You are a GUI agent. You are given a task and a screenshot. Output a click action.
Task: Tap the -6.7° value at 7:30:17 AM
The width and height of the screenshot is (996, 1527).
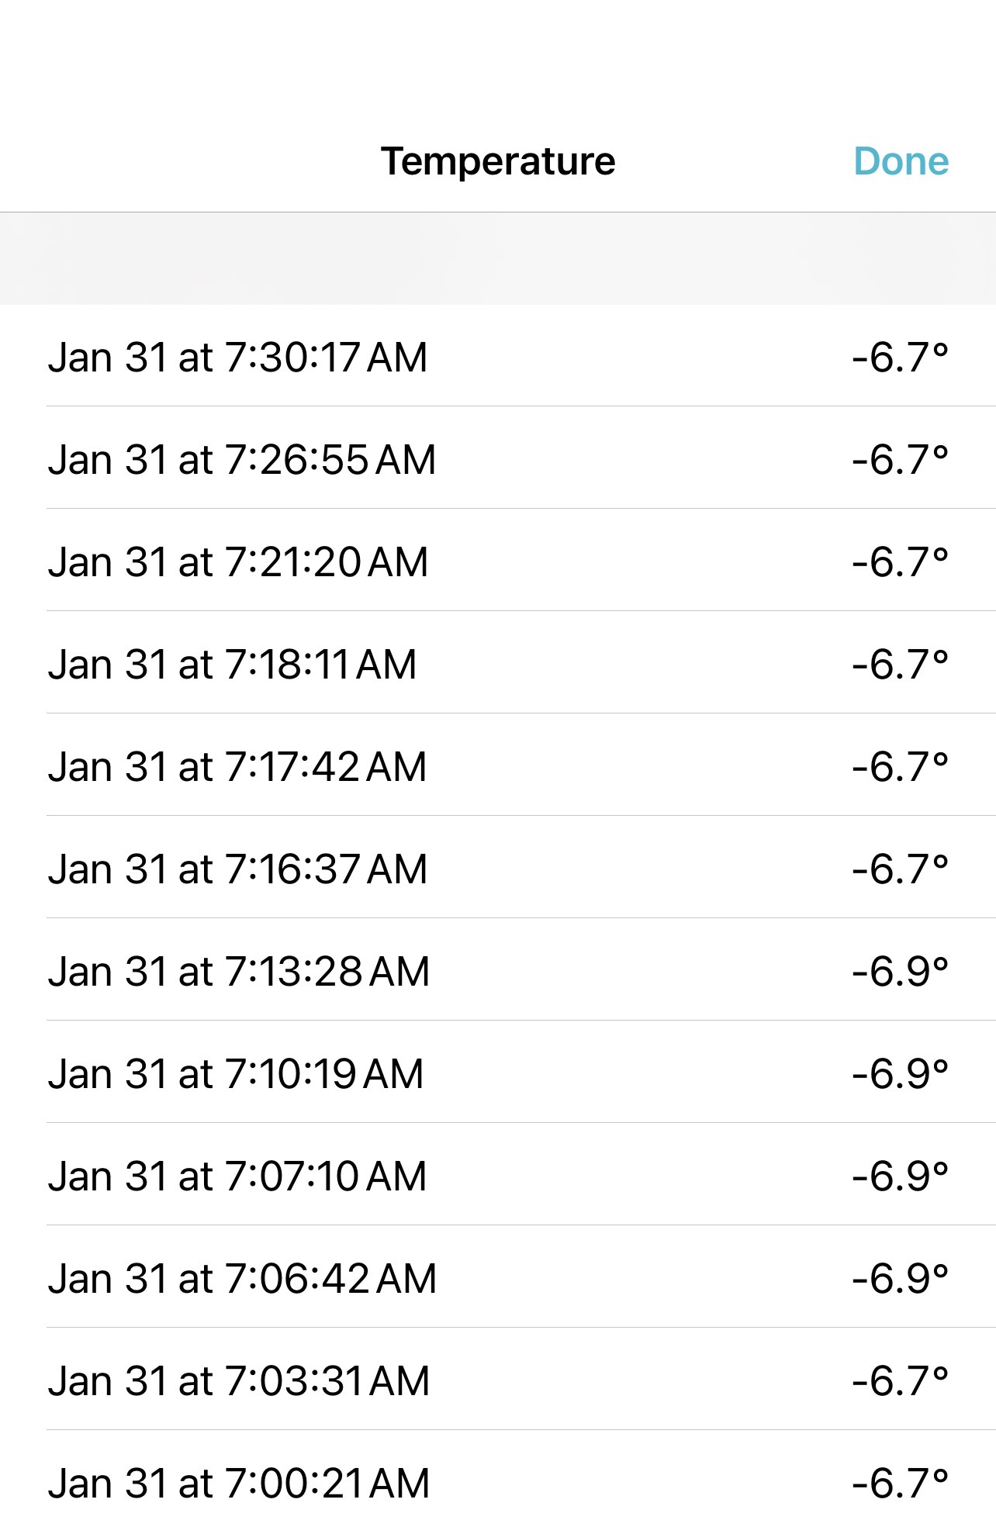(900, 358)
